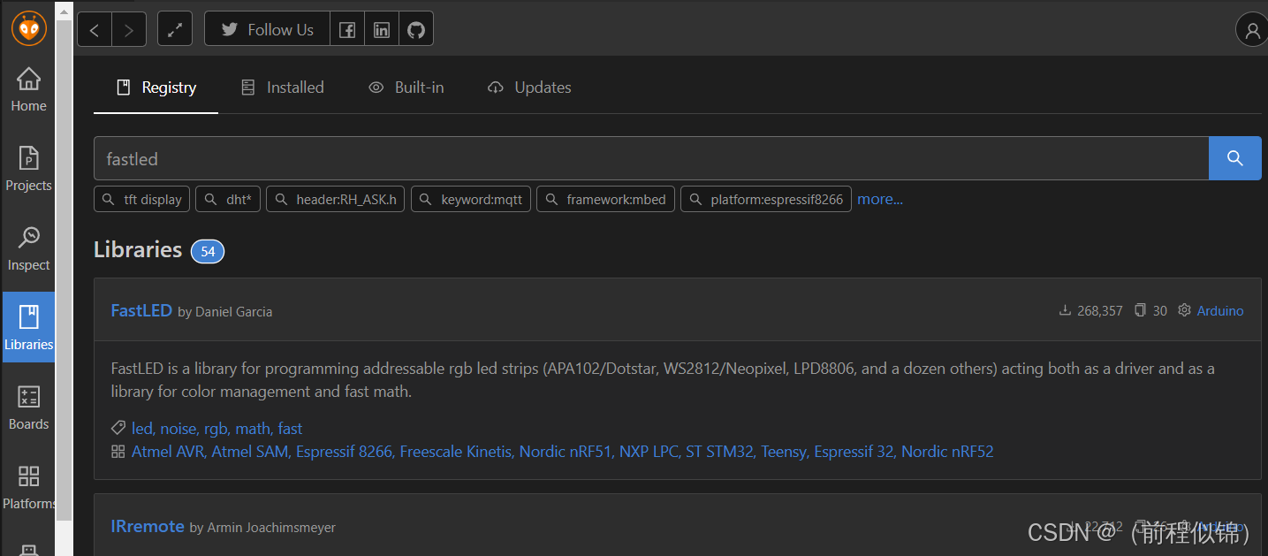Click the library search field containing fastled
This screenshot has height=556, width=1268.
point(651,159)
